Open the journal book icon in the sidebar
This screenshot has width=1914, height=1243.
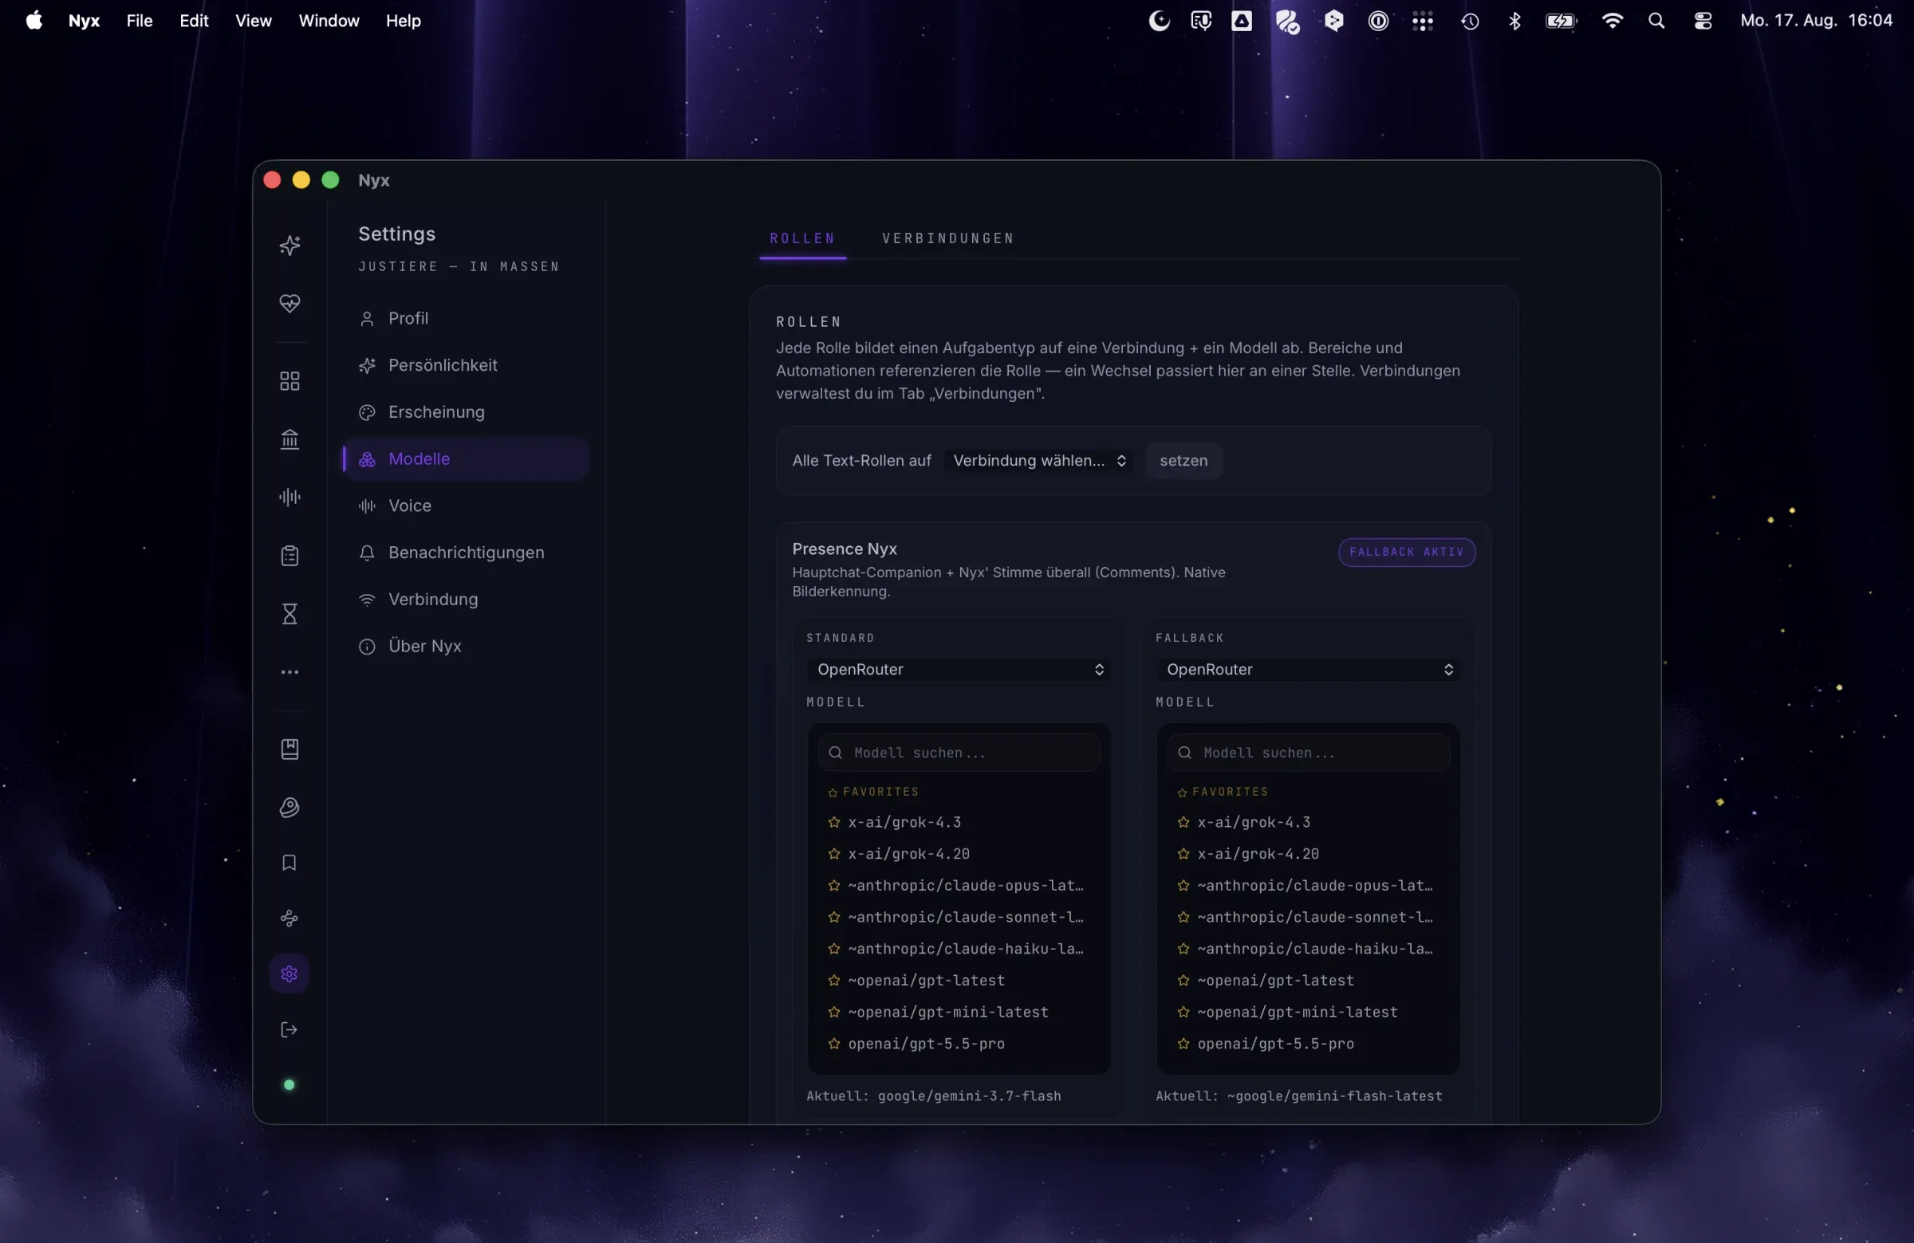[x=289, y=749]
